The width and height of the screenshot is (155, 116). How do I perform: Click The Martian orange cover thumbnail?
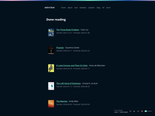51,104
